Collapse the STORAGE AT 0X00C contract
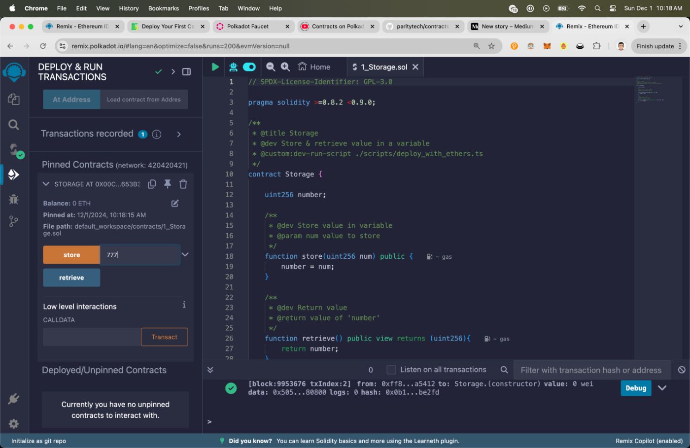This screenshot has height=448, width=690. coord(46,184)
